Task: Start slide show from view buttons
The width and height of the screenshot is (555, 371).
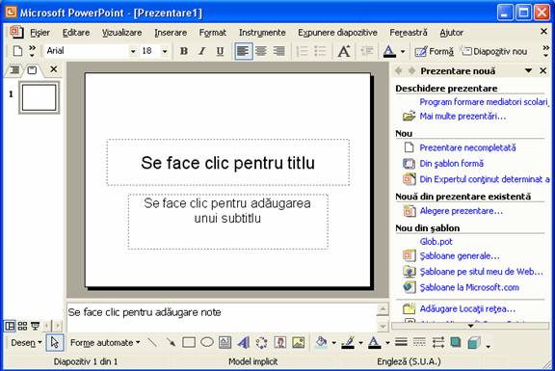Action: click(35, 326)
